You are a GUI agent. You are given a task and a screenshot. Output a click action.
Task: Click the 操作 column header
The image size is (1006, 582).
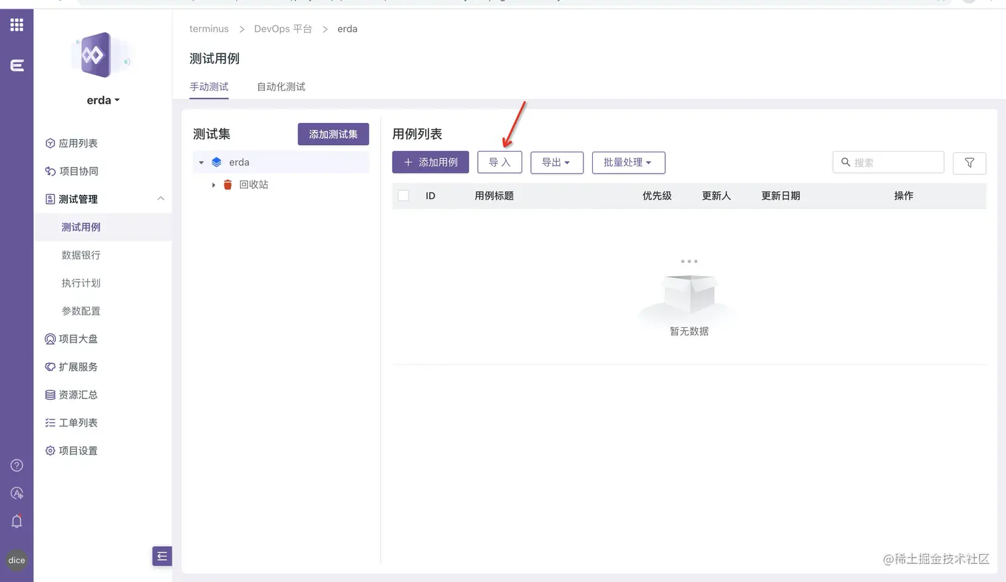[x=904, y=196]
